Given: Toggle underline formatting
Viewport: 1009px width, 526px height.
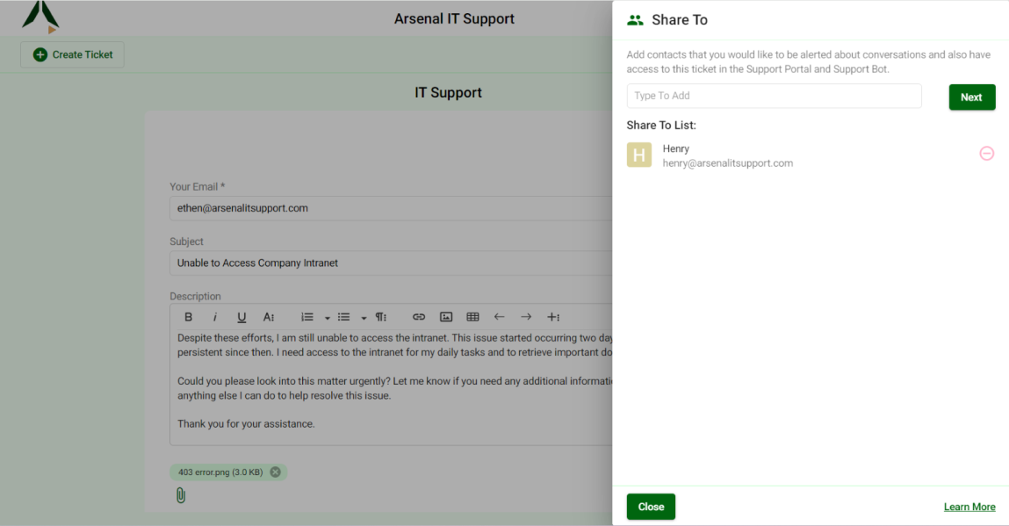Looking at the screenshot, I should pyautogui.click(x=241, y=317).
